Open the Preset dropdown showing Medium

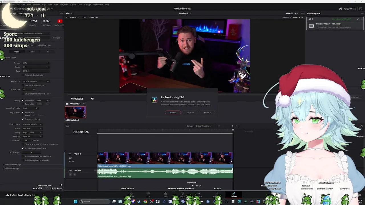[32, 128]
